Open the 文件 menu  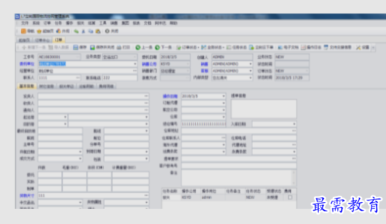coord(25,23)
